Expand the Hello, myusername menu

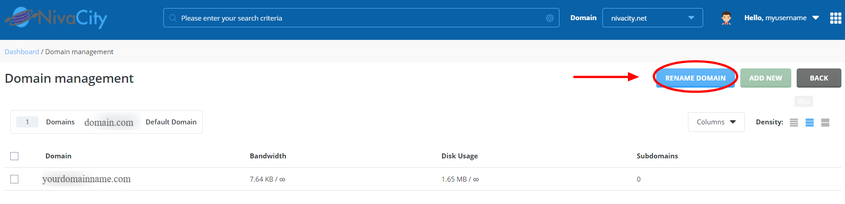point(781,18)
